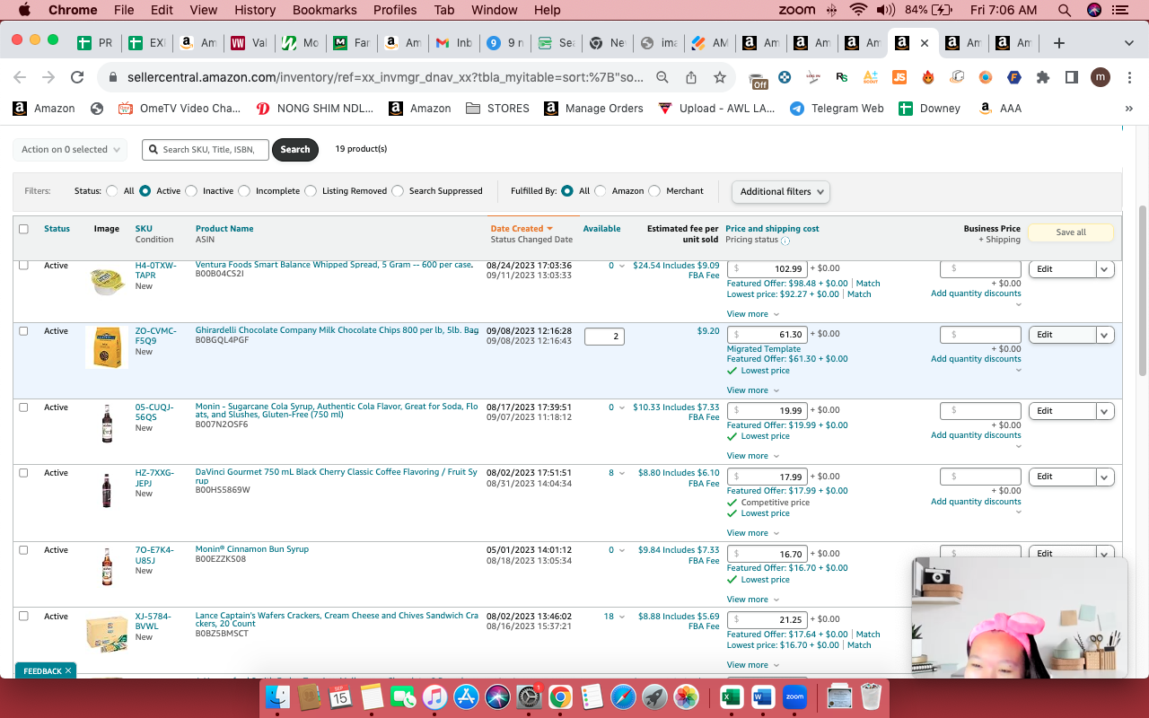1149x718 pixels.
Task: Launch Microsoft Excel from the Dock
Action: pyautogui.click(x=731, y=696)
